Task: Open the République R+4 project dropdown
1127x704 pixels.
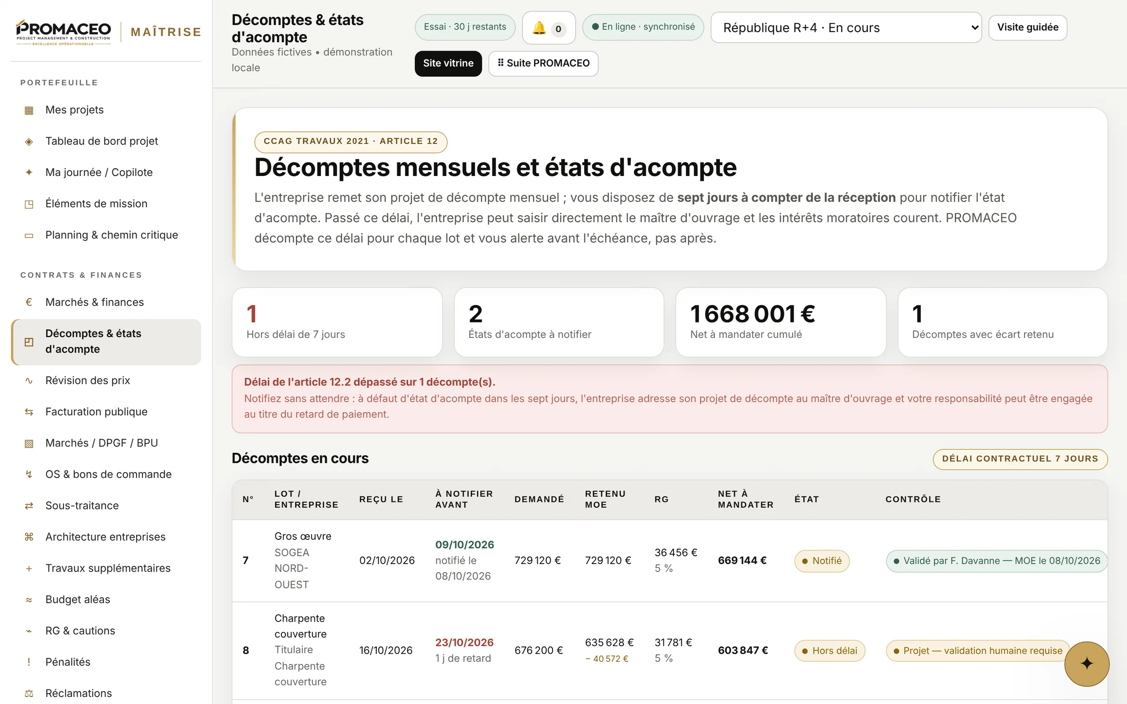Action: pos(846,27)
